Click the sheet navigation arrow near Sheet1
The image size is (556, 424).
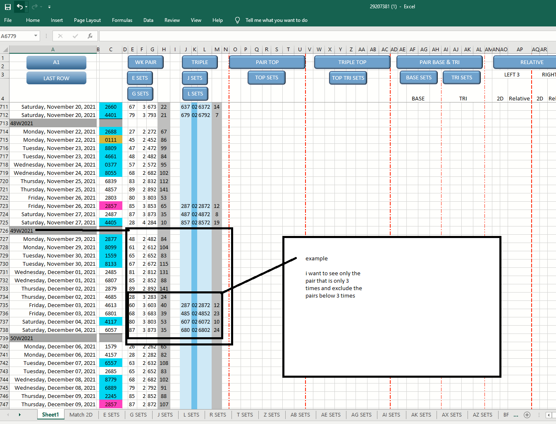tap(20, 414)
